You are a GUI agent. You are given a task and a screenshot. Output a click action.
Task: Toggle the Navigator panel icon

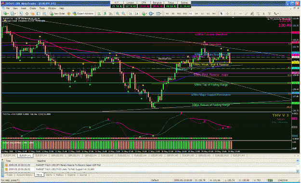tap(33, 14)
